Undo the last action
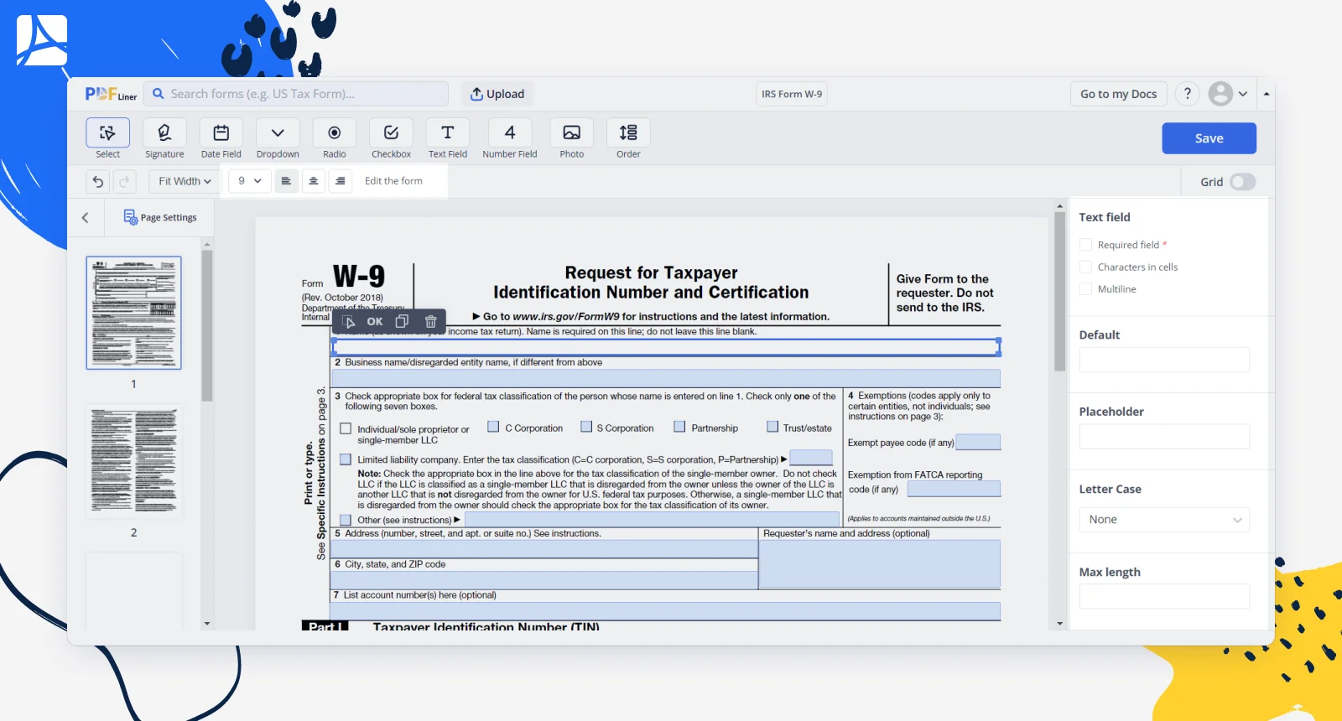The width and height of the screenshot is (1342, 721). 98,181
